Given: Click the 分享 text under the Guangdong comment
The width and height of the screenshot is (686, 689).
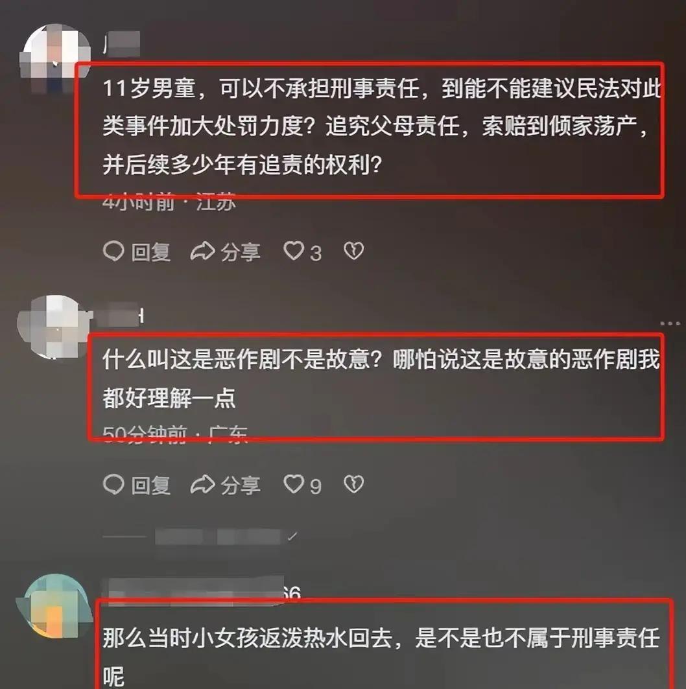Looking at the screenshot, I should [x=241, y=485].
